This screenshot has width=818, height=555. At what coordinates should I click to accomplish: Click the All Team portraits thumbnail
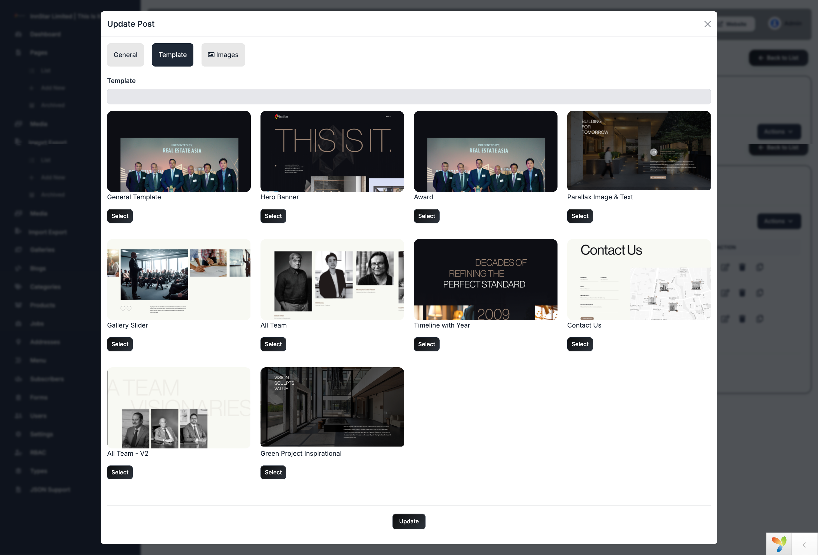point(332,279)
